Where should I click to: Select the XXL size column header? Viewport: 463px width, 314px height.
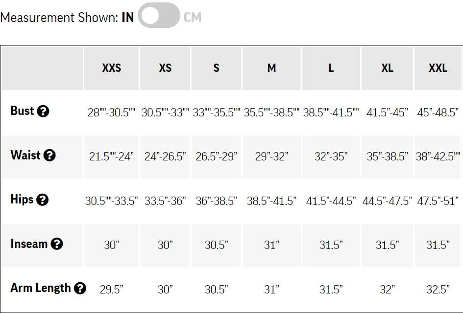point(438,68)
